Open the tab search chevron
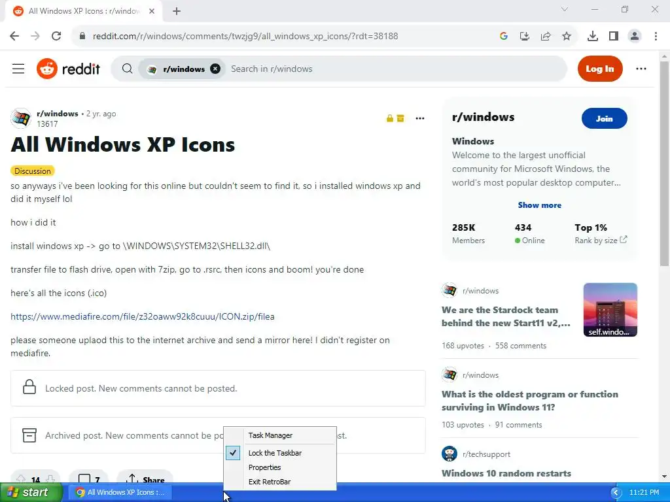This screenshot has width=670, height=502. point(565,9)
